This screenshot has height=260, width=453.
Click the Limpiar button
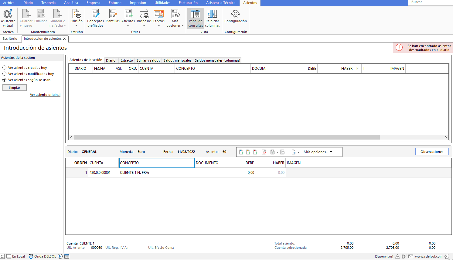pyautogui.click(x=15, y=88)
